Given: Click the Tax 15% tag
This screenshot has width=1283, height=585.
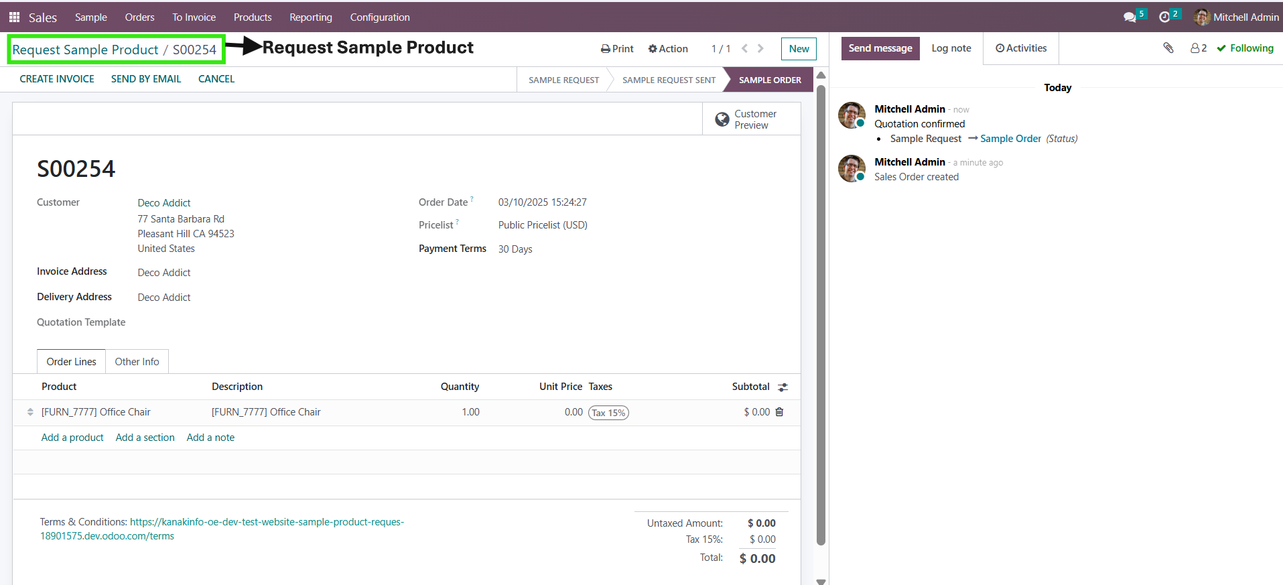Looking at the screenshot, I should [x=608, y=413].
